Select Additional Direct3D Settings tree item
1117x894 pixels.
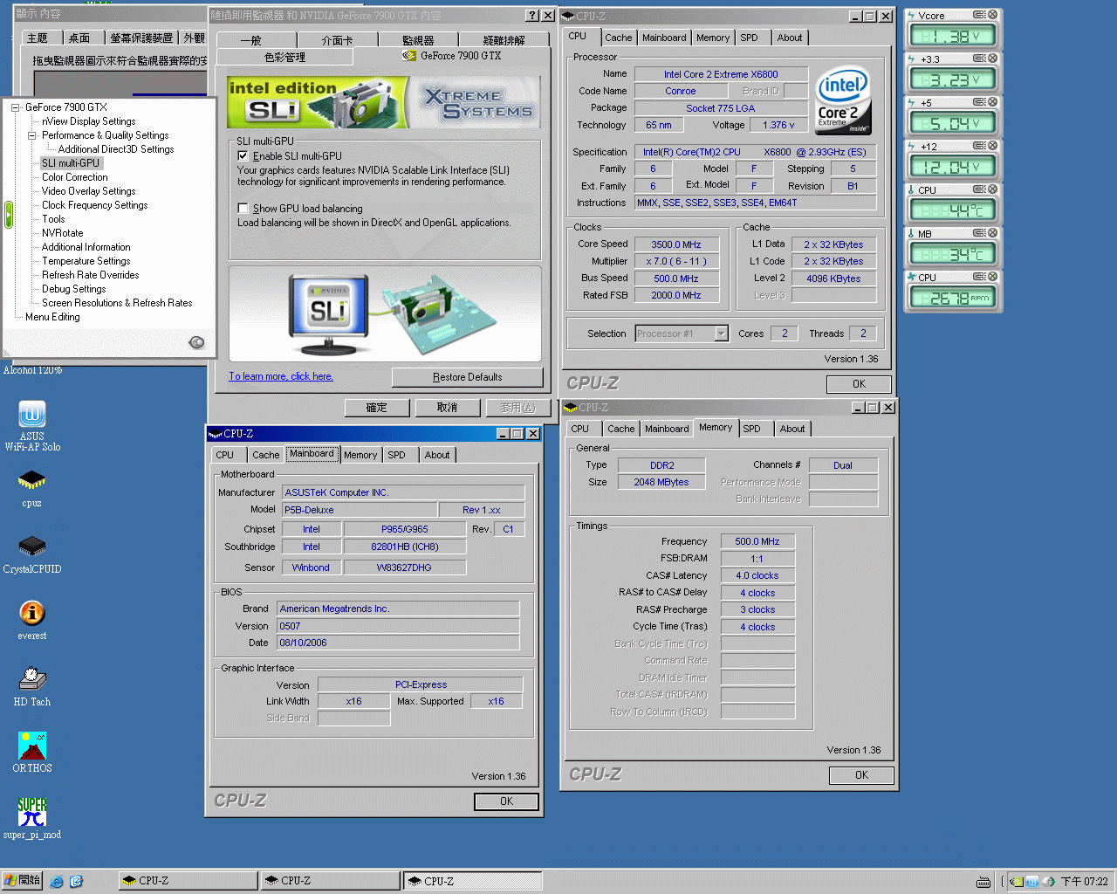[116, 149]
